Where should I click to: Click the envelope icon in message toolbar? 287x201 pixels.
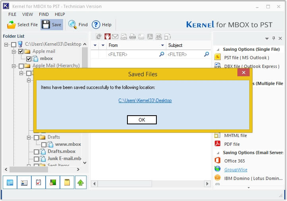tap(115, 37)
